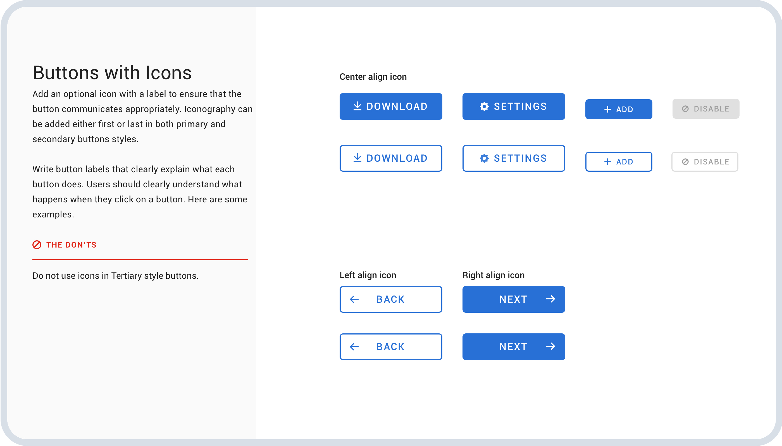Click download arrow icon in filled DOWNLOAD button
The height and width of the screenshot is (446, 782).
(x=357, y=106)
